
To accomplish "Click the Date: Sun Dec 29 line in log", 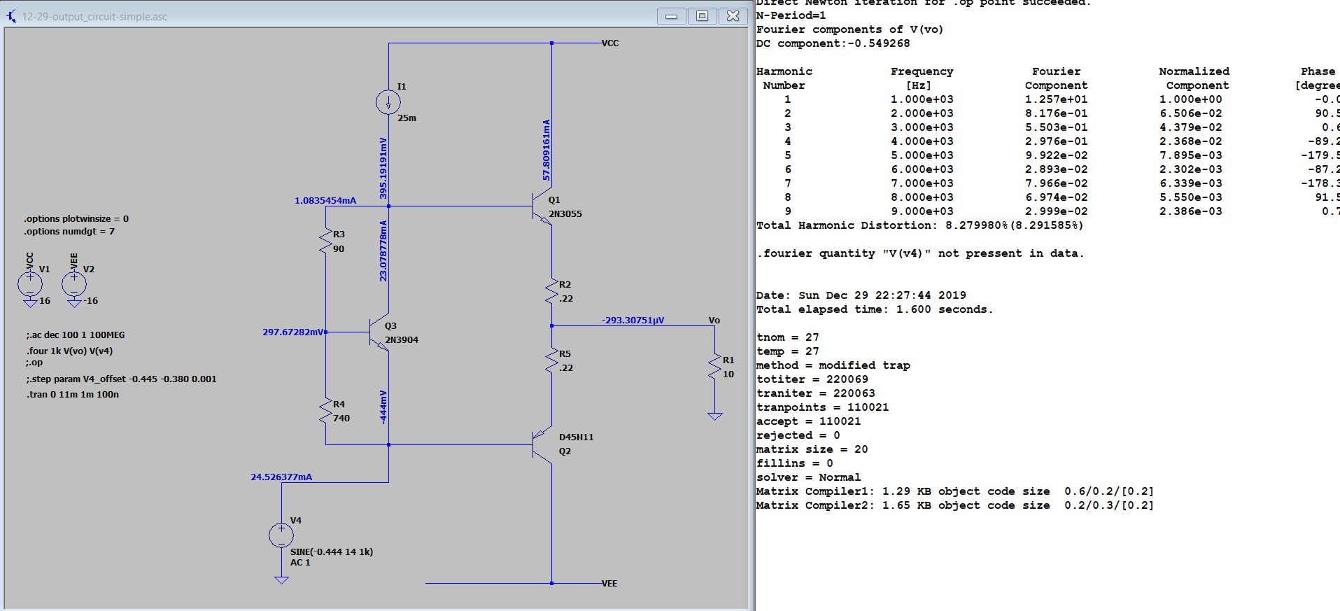I will pos(861,295).
